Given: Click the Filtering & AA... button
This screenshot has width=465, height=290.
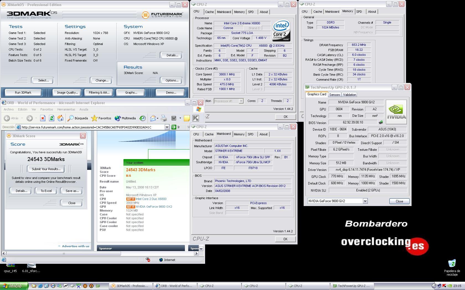Looking at the screenshot, I should (99, 93).
